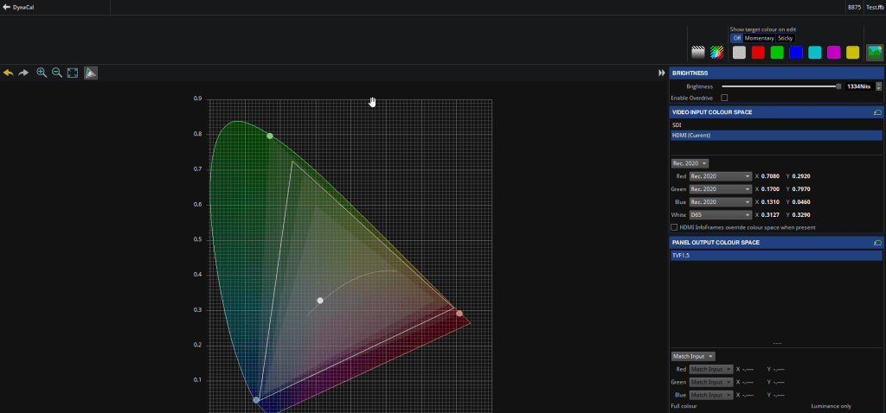Click the Full colour label

coord(684,406)
